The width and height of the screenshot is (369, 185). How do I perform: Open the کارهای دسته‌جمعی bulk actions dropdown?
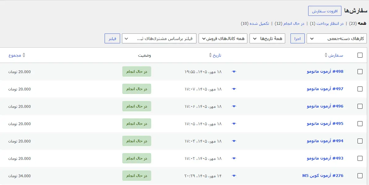click(336, 38)
